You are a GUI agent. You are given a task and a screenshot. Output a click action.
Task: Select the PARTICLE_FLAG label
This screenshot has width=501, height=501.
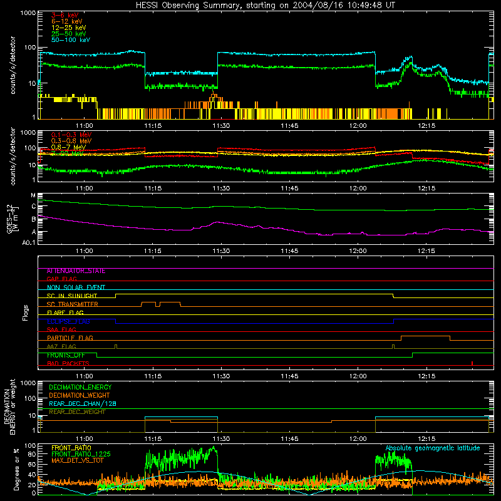70,338
